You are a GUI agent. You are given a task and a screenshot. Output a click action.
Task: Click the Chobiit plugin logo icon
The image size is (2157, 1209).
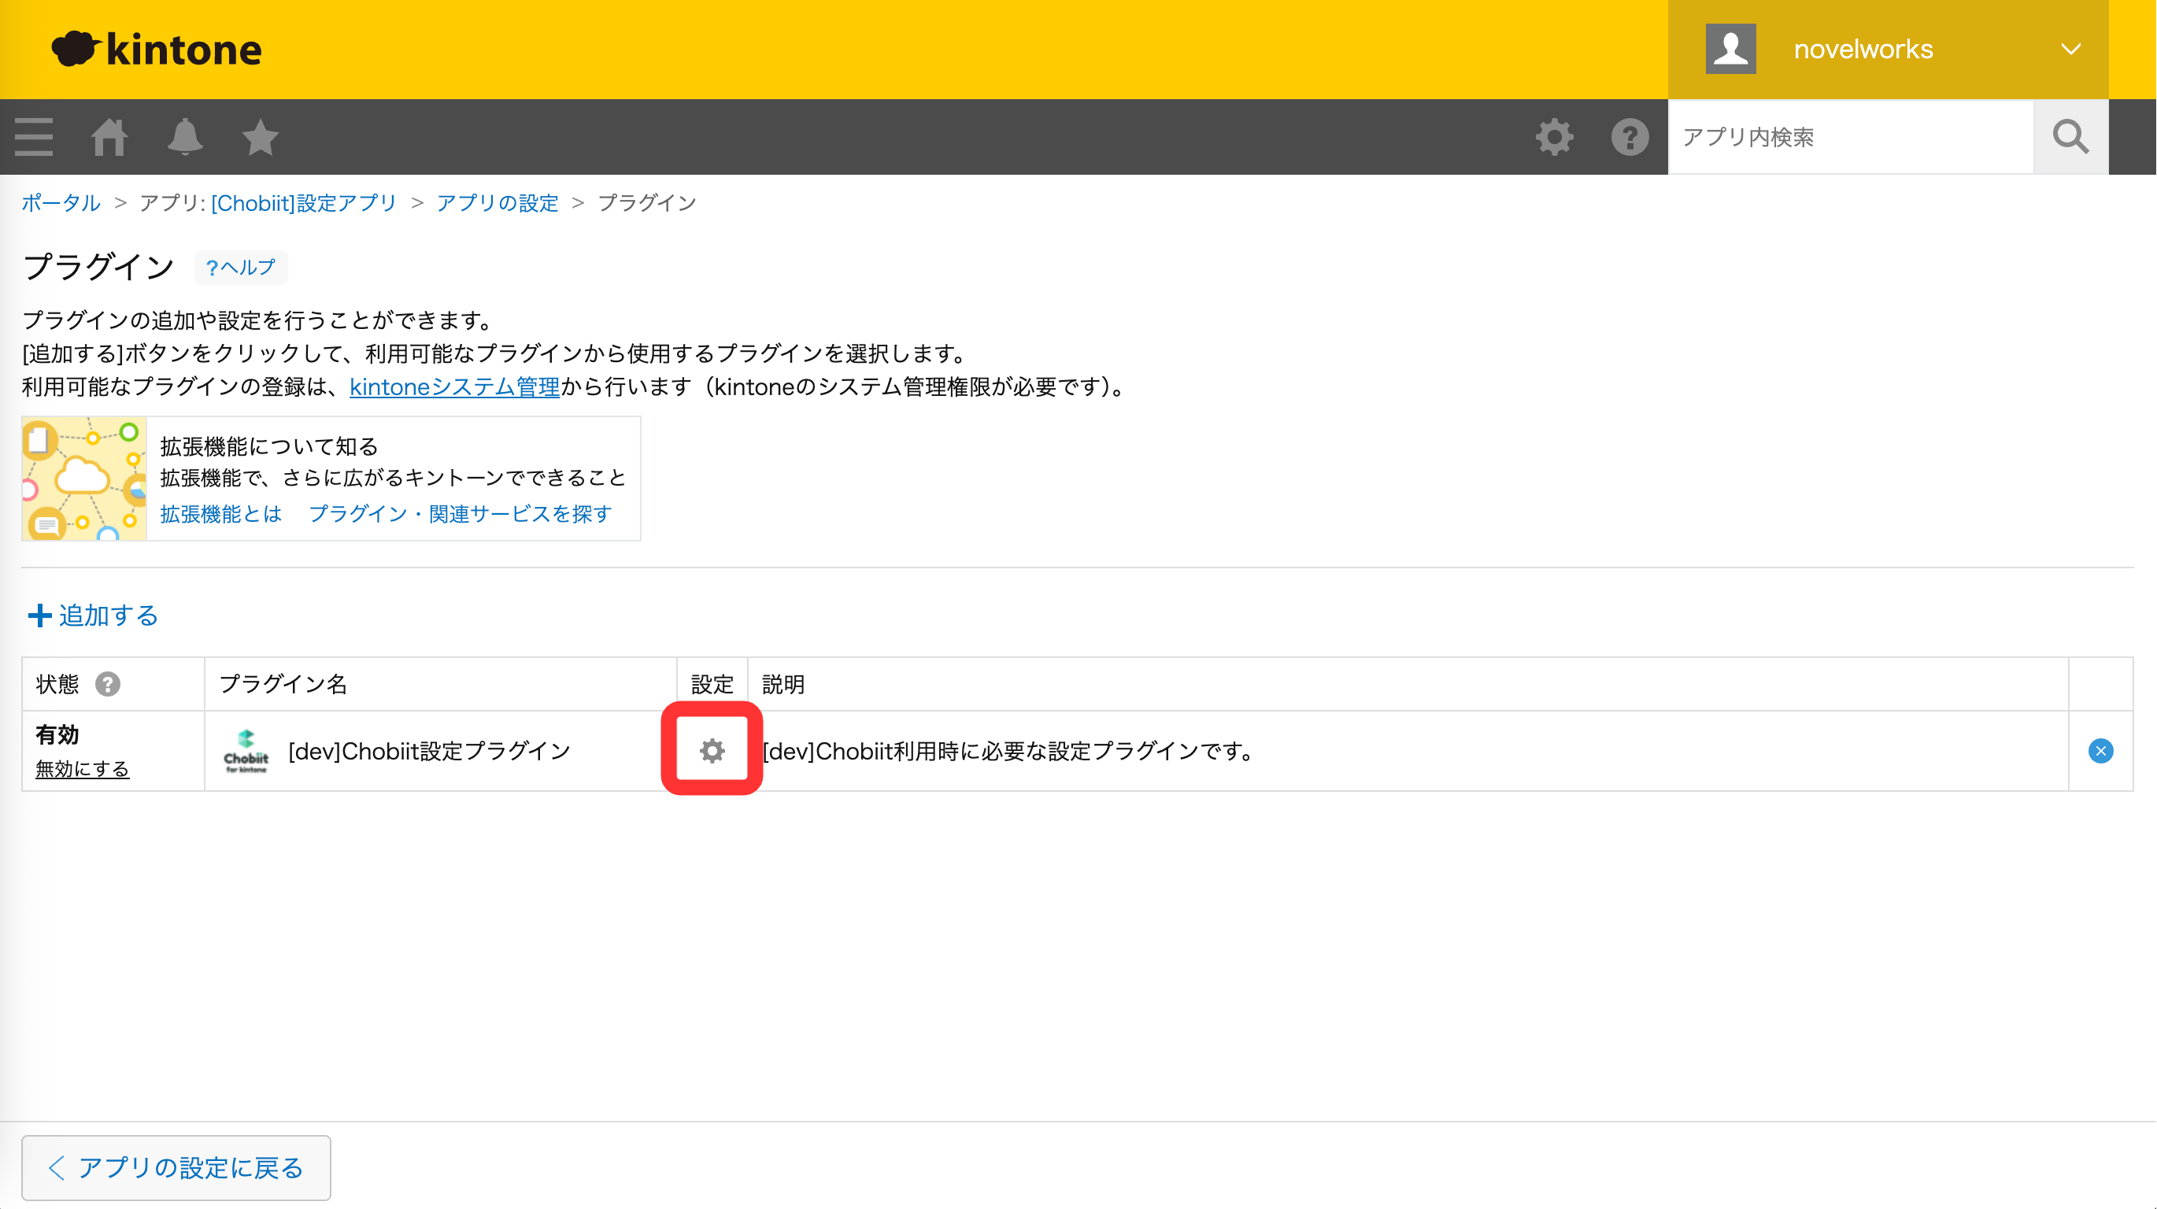tap(246, 751)
